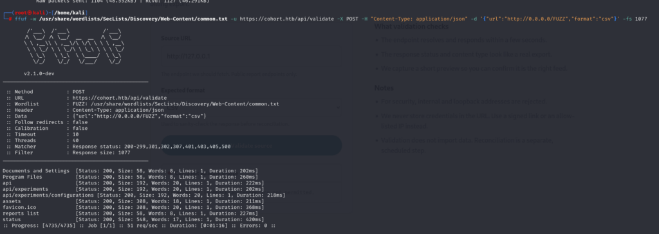Click the 'api/experiments/configurations' result row
Screen dimensions: 659x234
[x=144, y=195]
